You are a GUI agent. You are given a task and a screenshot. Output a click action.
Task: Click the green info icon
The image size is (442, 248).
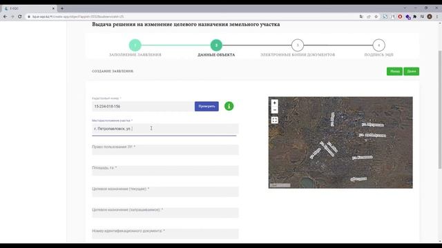point(229,106)
